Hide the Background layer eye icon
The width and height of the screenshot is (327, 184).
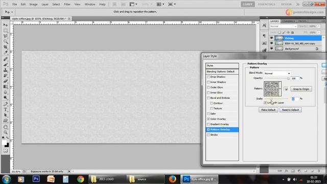tap(271, 49)
